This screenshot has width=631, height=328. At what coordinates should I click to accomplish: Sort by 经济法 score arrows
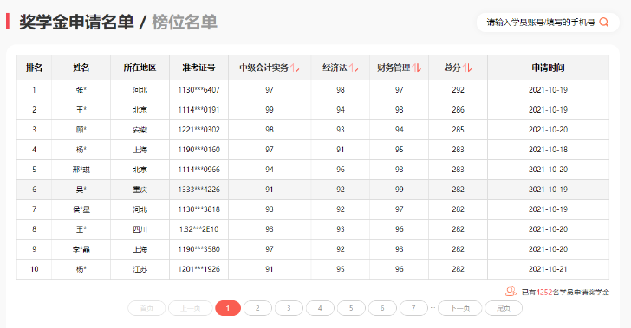click(354, 68)
